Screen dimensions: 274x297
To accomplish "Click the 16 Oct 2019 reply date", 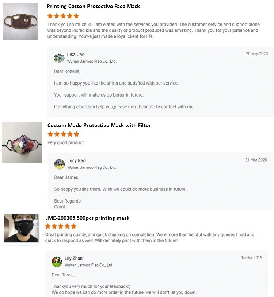I will 252,257.
